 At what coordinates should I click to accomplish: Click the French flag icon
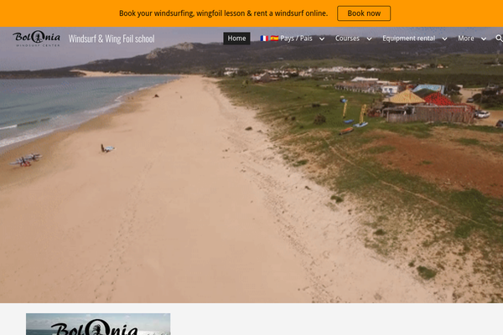(x=264, y=39)
